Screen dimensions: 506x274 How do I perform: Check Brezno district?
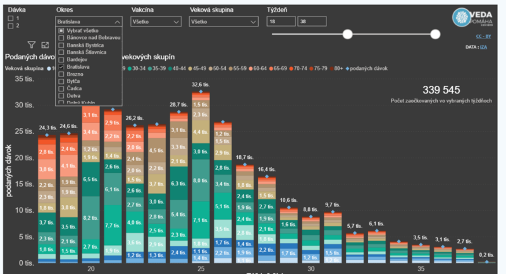click(61, 74)
